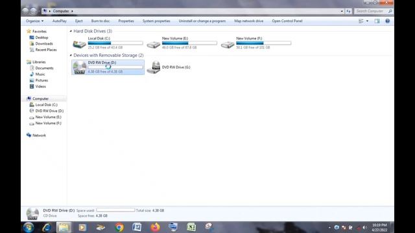
Task: Select New Volume (E:) in sidebar
Action: (48, 116)
